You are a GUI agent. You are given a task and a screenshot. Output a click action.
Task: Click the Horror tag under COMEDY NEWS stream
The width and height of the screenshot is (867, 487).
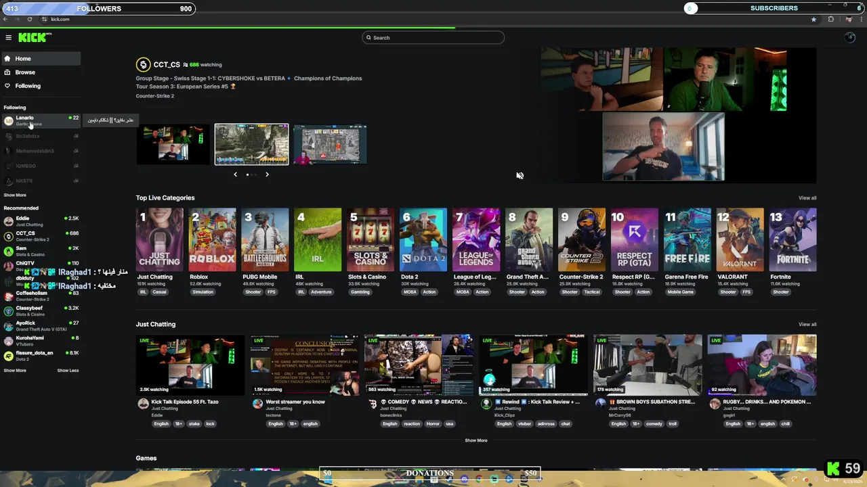(433, 424)
